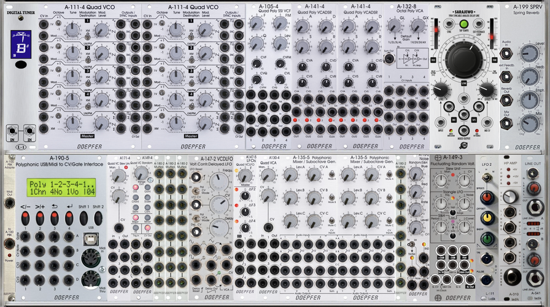Click the CV input jack on A-171-4
The height and width of the screenshot is (307, 550).
tap(119, 228)
